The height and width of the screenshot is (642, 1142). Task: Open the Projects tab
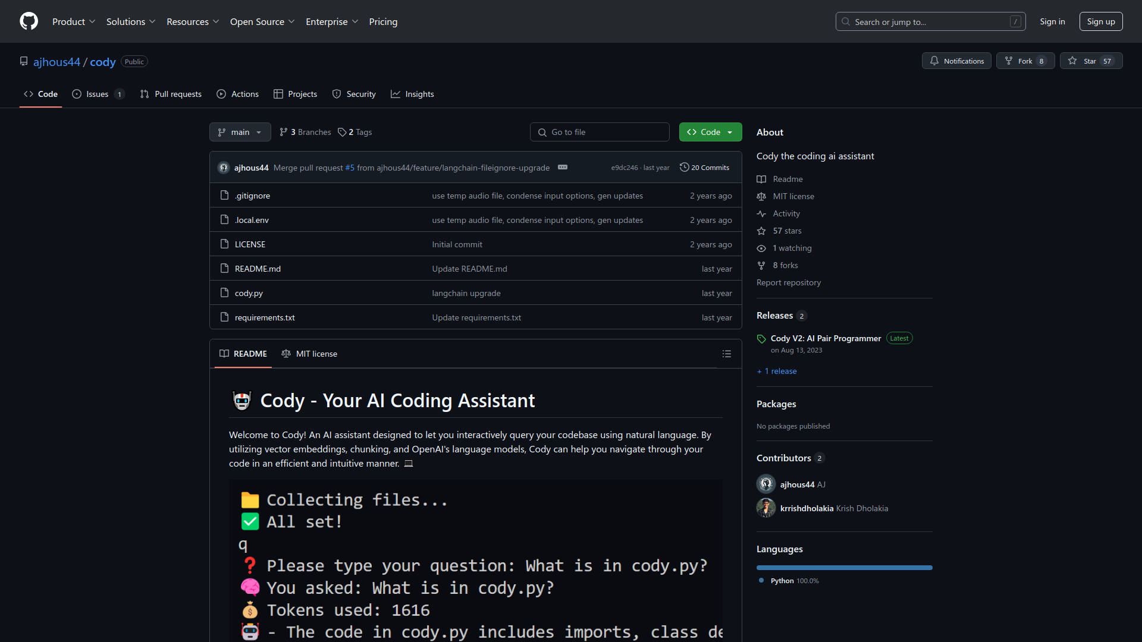coord(295,94)
